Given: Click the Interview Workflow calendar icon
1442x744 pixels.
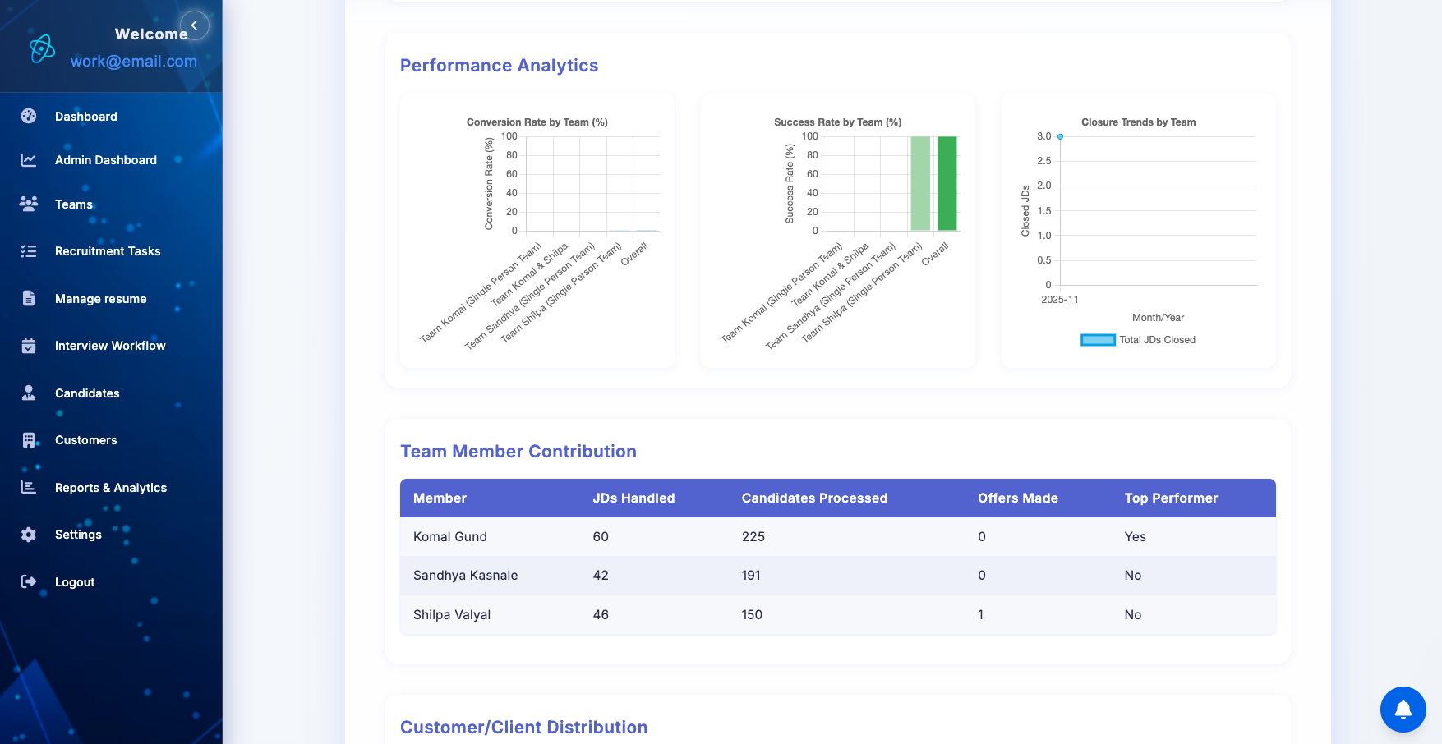Looking at the screenshot, I should coord(29,346).
